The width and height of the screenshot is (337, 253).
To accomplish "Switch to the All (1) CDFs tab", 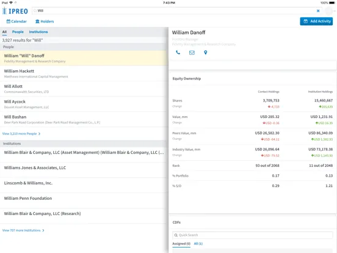I will click(198, 244).
